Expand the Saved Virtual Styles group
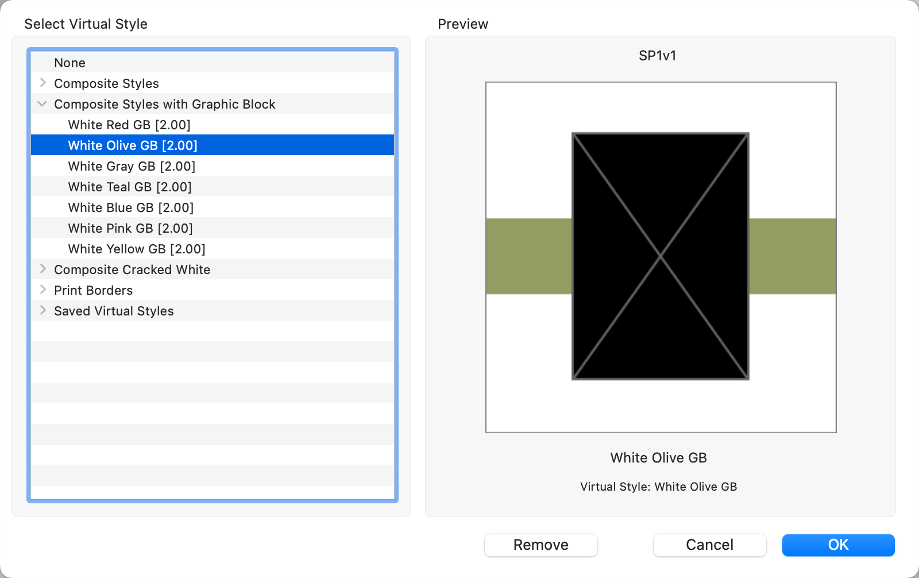The height and width of the screenshot is (578, 919). click(x=43, y=311)
